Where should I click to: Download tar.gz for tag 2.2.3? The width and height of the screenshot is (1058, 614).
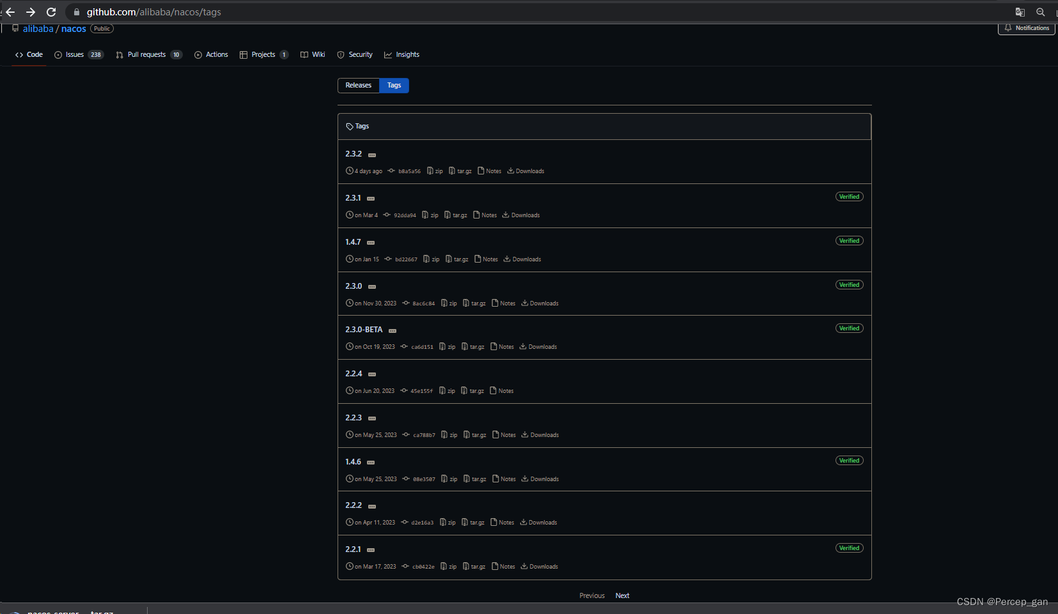click(475, 435)
